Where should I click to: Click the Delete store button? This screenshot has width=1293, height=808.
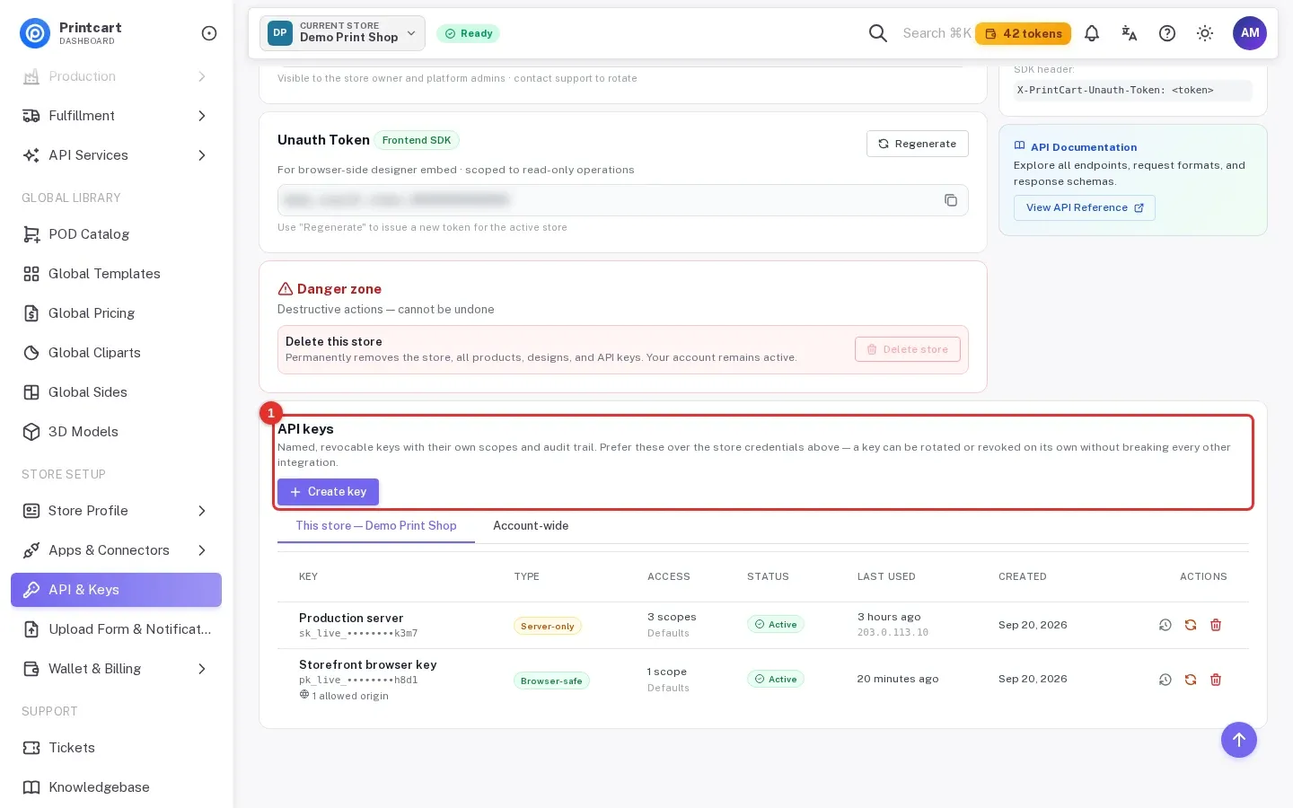pos(907,349)
